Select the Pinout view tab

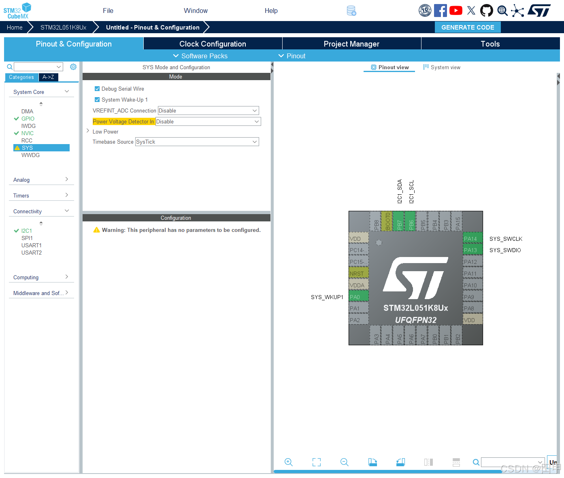pos(389,67)
